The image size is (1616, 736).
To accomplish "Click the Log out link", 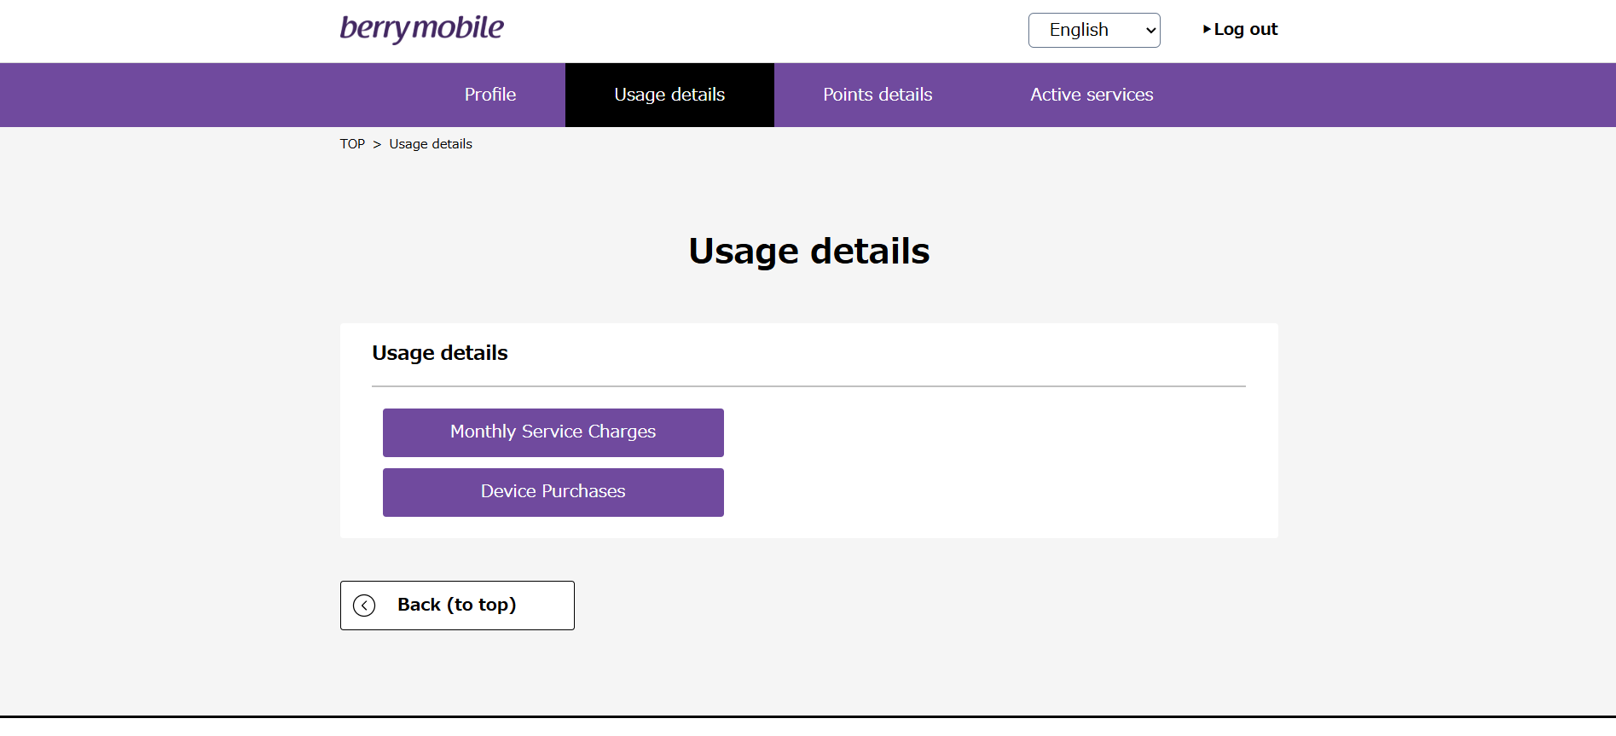I will 1240,30.
